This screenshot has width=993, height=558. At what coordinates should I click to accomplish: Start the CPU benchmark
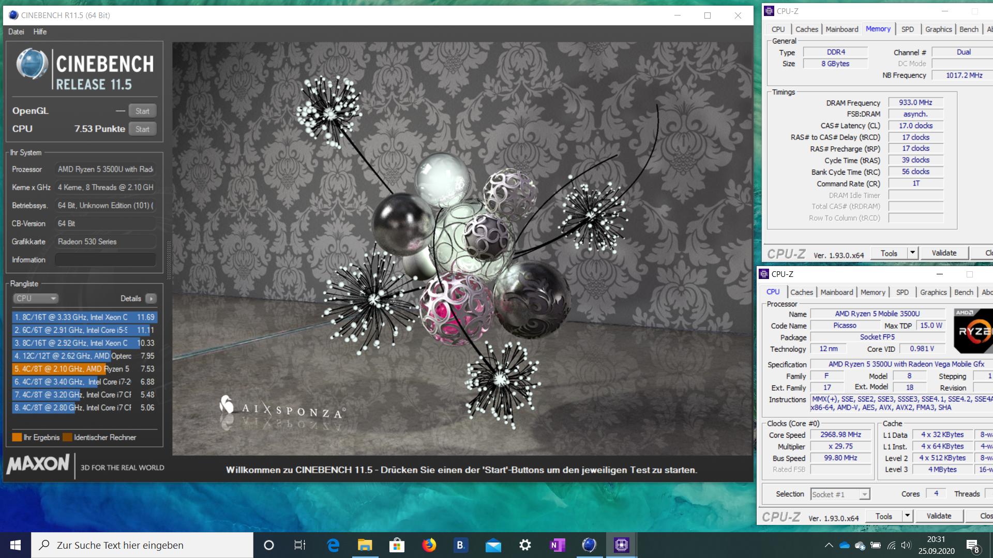click(x=142, y=129)
